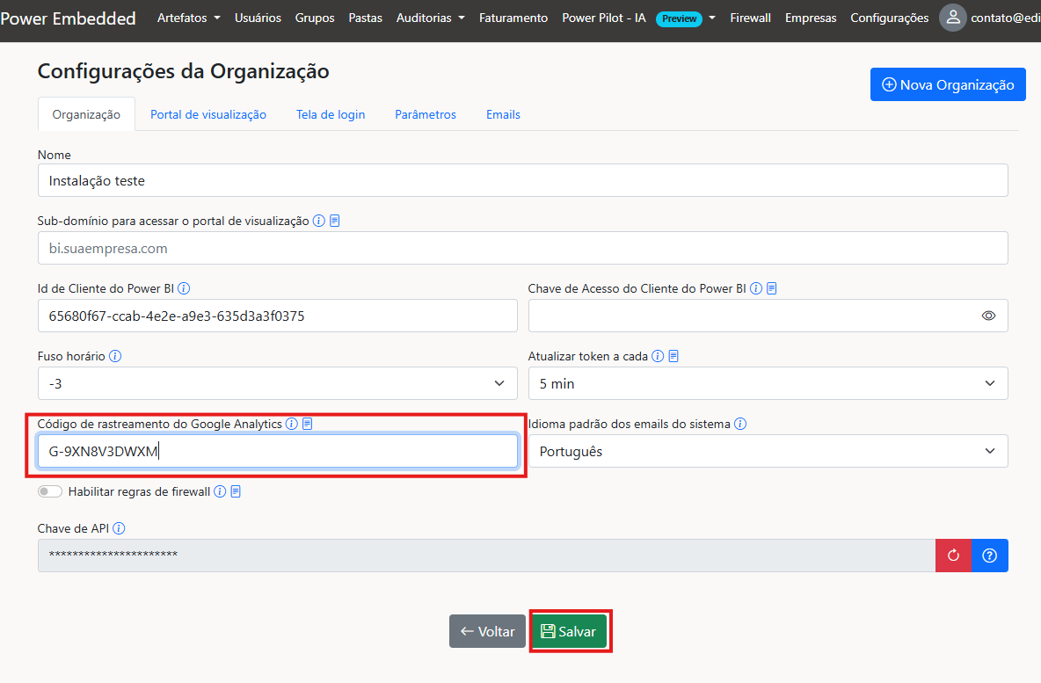Click the Nova Organização button
This screenshot has width=1041, height=683.
[x=948, y=84]
